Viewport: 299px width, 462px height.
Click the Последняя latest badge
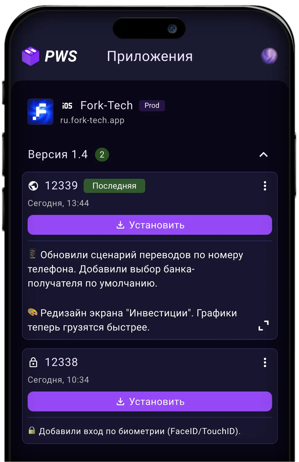coord(114,186)
